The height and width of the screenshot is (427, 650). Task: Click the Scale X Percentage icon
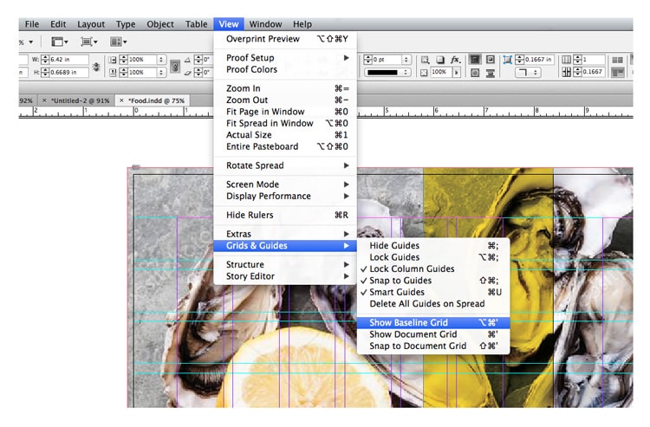coord(113,60)
